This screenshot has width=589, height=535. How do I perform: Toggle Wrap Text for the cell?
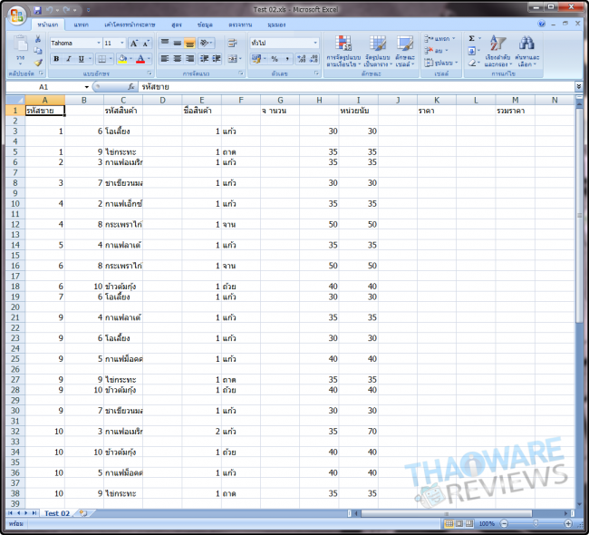(x=233, y=43)
